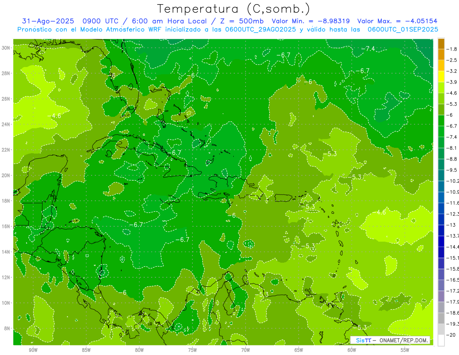Click the yellow swatch between -3.2 and -3.9
459x355 pixels.
441,77
